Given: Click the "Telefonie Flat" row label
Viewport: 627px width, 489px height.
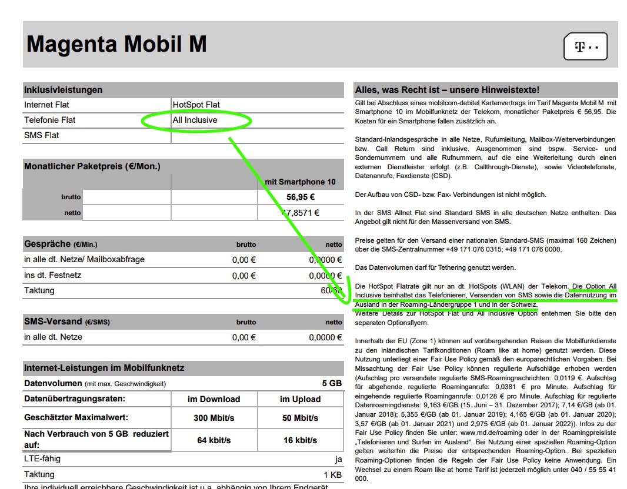Looking at the screenshot, I should [49, 120].
